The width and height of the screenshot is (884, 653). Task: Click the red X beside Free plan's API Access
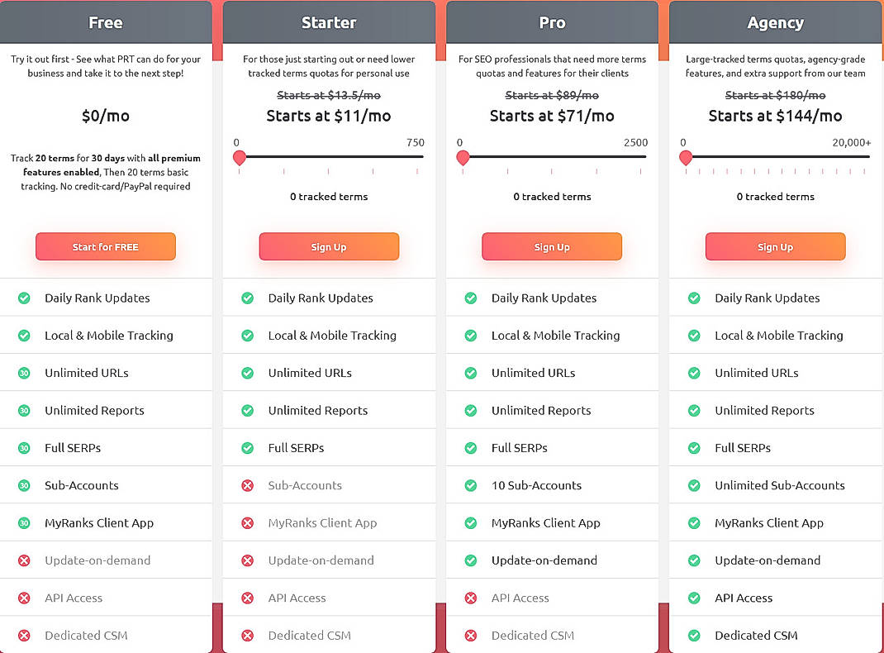[x=24, y=598]
